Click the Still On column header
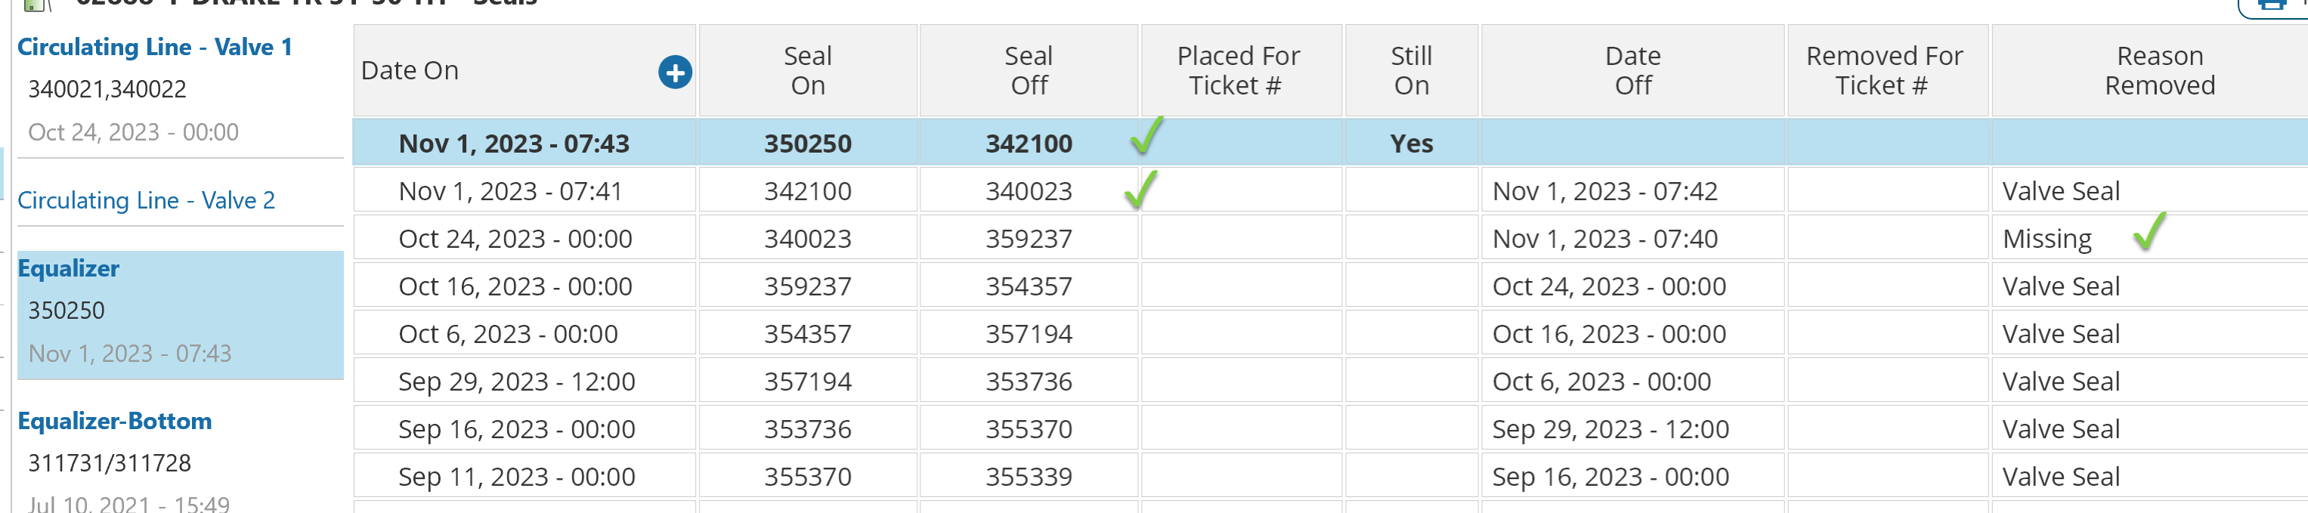 click(x=1411, y=71)
